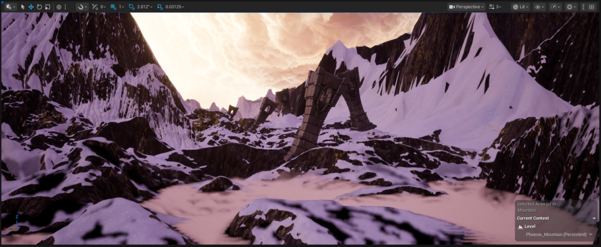Image resolution: width=601 pixels, height=247 pixels.
Task: Activate the Translate move gizmo tool
Action: pyautogui.click(x=31, y=6)
